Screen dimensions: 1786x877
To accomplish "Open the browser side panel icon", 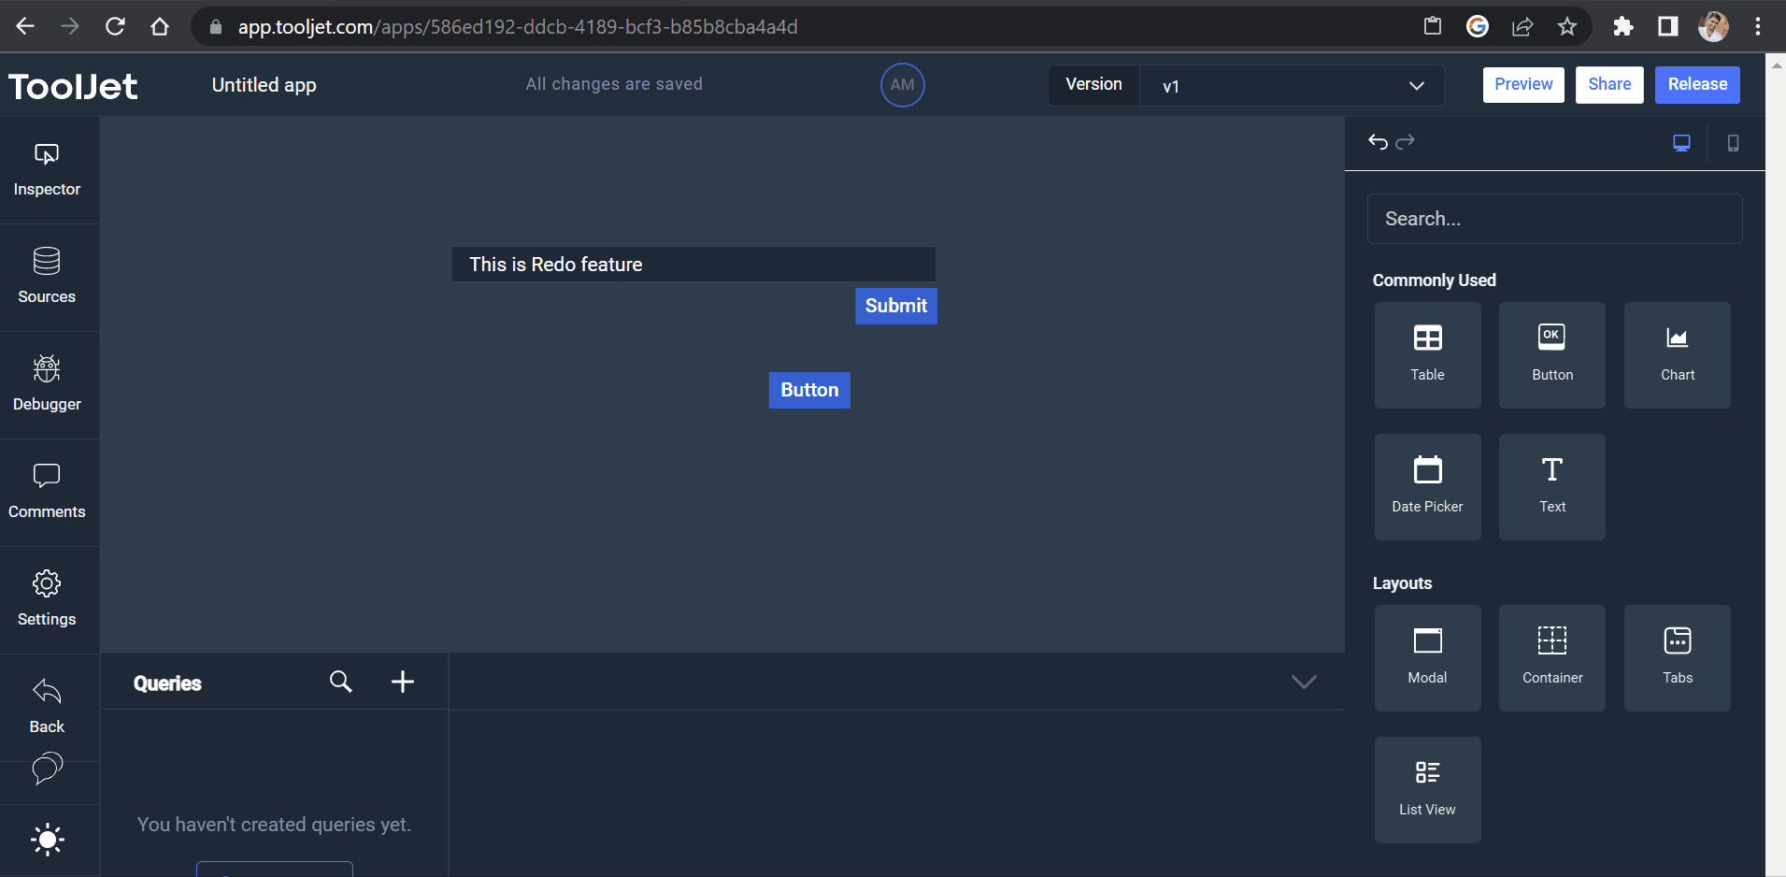I will (x=1668, y=26).
